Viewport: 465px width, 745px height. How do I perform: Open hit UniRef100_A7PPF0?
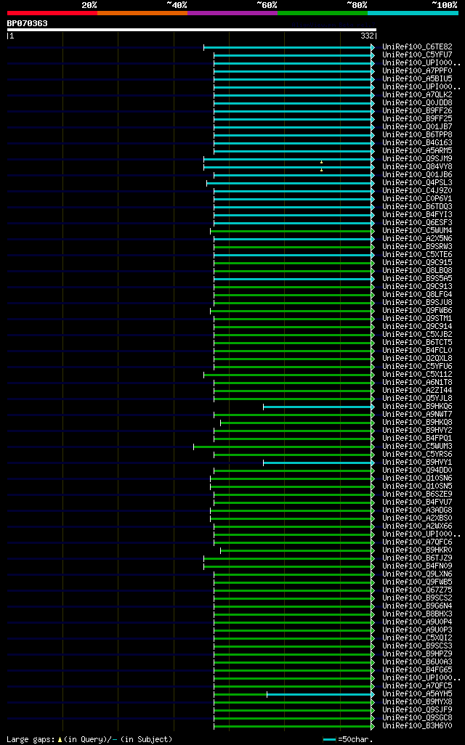418,70
